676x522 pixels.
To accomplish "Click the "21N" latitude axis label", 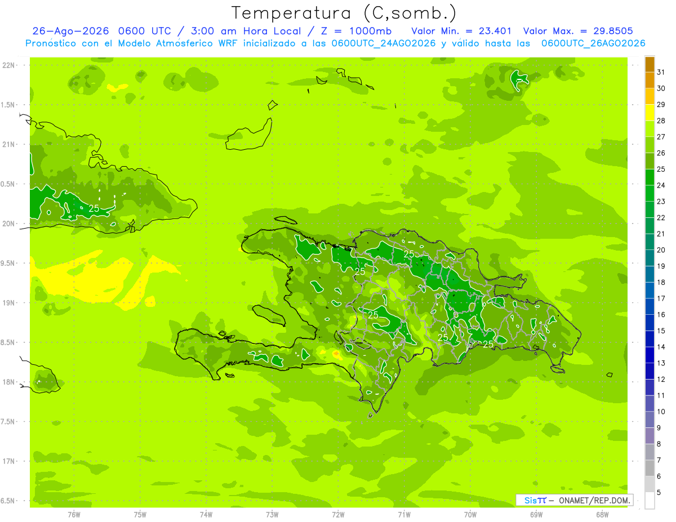I will pos(8,144).
